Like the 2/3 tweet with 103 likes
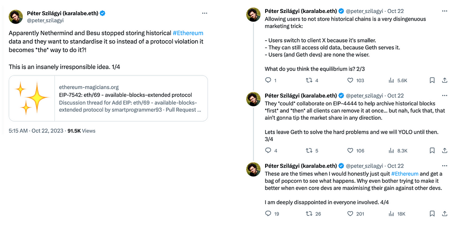Screen dimensions: 457x227 pyautogui.click(x=350, y=80)
